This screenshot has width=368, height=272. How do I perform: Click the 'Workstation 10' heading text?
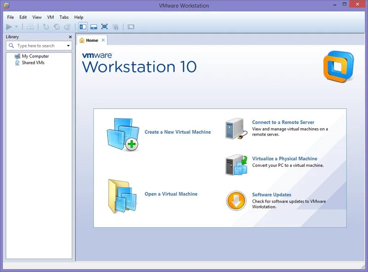pyautogui.click(x=139, y=67)
